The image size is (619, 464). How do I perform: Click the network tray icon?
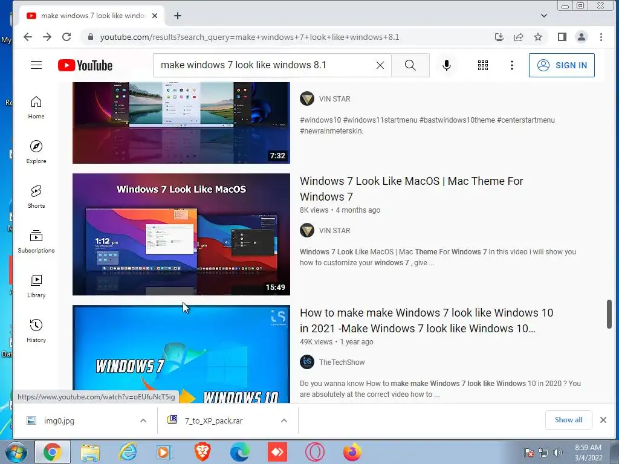[543, 453]
